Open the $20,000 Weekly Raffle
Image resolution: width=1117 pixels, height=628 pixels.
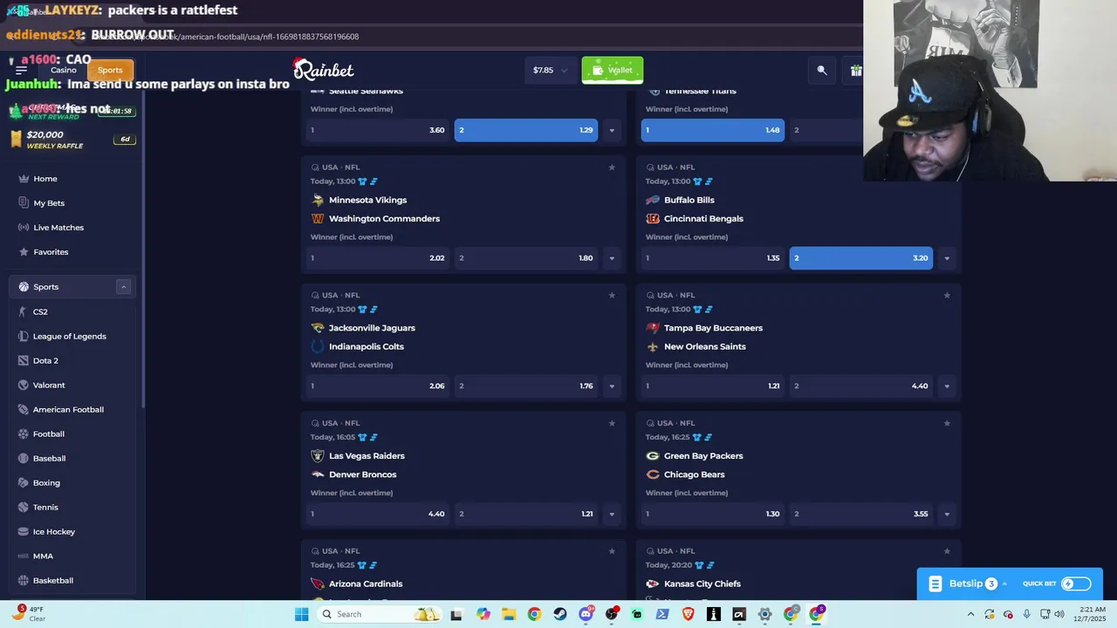(x=72, y=140)
